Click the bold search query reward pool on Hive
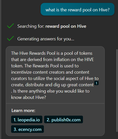Screen dimensions: 118x139 pos(66,26)
